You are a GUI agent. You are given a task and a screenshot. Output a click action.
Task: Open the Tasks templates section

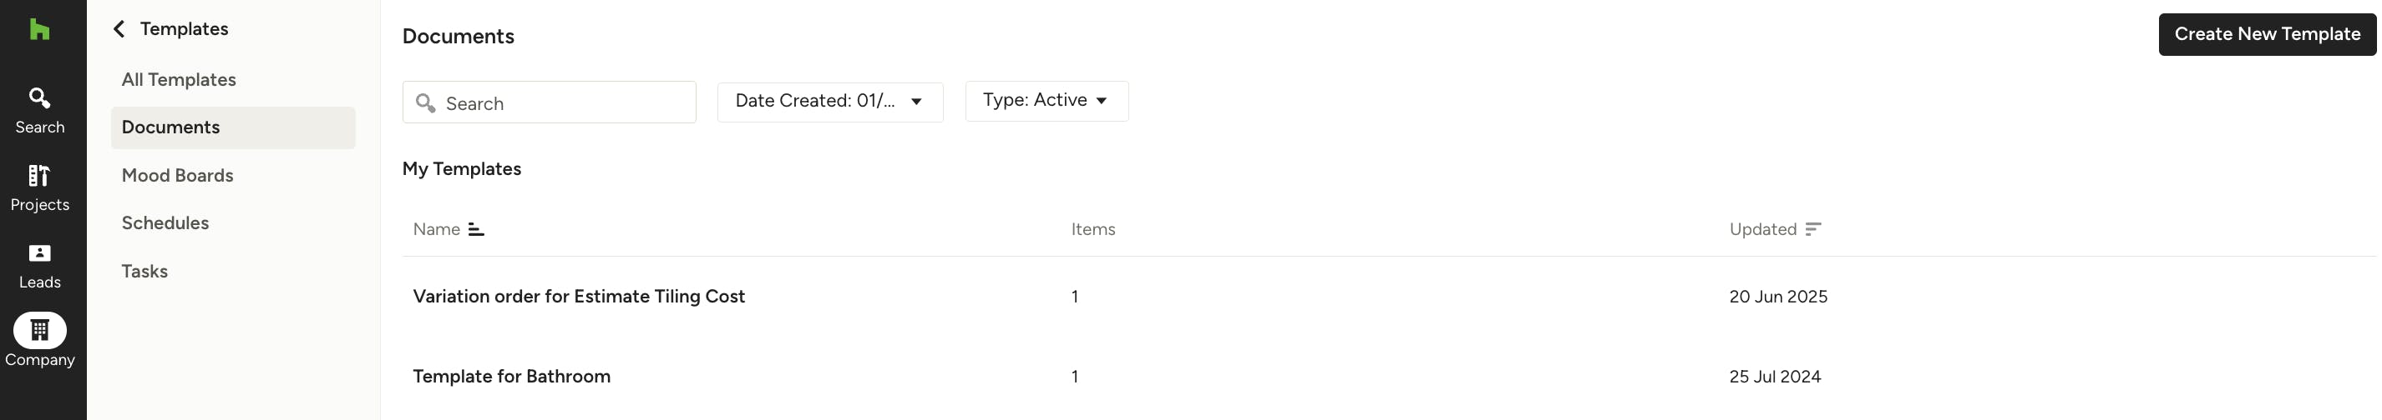[x=145, y=272]
